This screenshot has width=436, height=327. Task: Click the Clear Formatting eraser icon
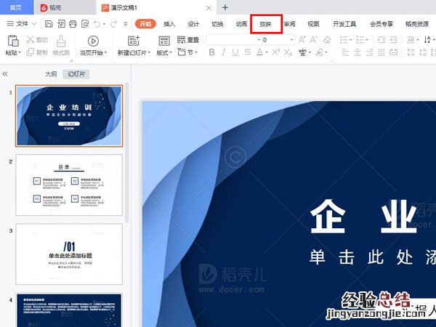[x=327, y=40]
